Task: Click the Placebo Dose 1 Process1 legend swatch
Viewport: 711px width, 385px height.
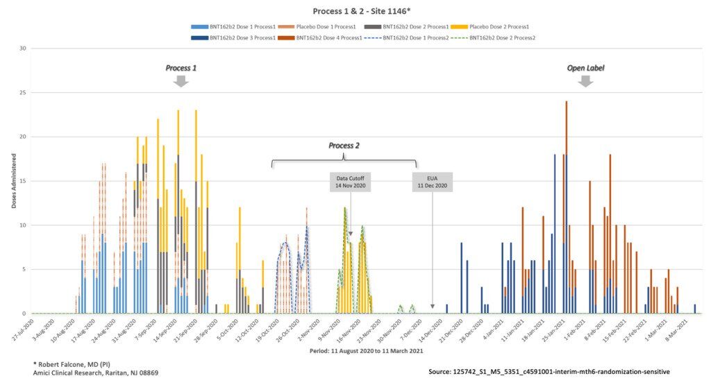Action: 286,27
